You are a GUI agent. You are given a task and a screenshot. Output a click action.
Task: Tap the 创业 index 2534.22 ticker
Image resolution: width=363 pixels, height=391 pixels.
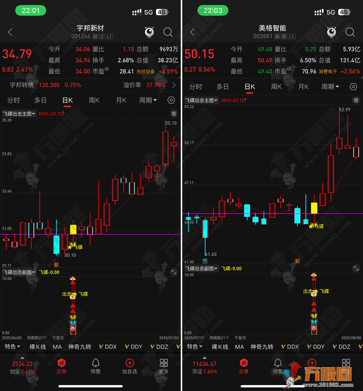22,367
